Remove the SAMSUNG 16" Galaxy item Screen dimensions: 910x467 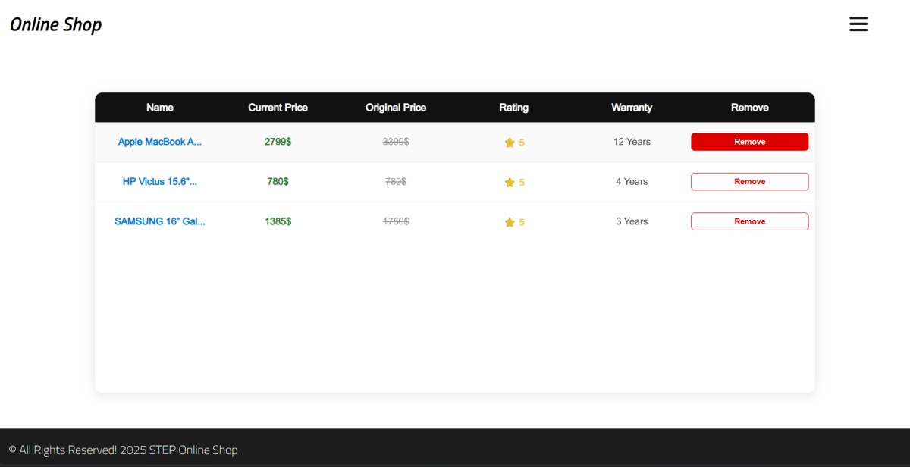point(749,221)
